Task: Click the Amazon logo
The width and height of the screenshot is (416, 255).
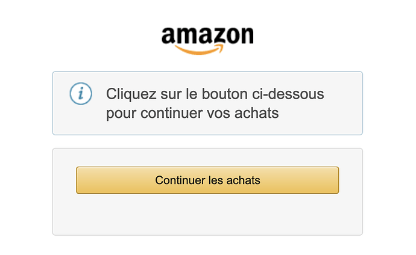Action: 207,38
